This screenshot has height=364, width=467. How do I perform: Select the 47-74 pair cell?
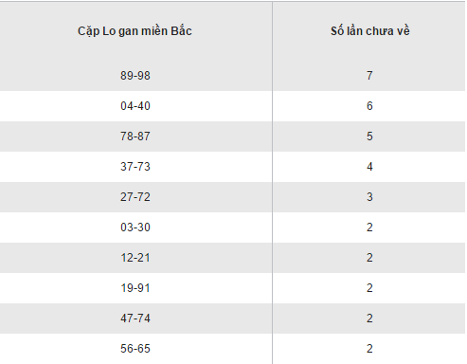(135, 318)
